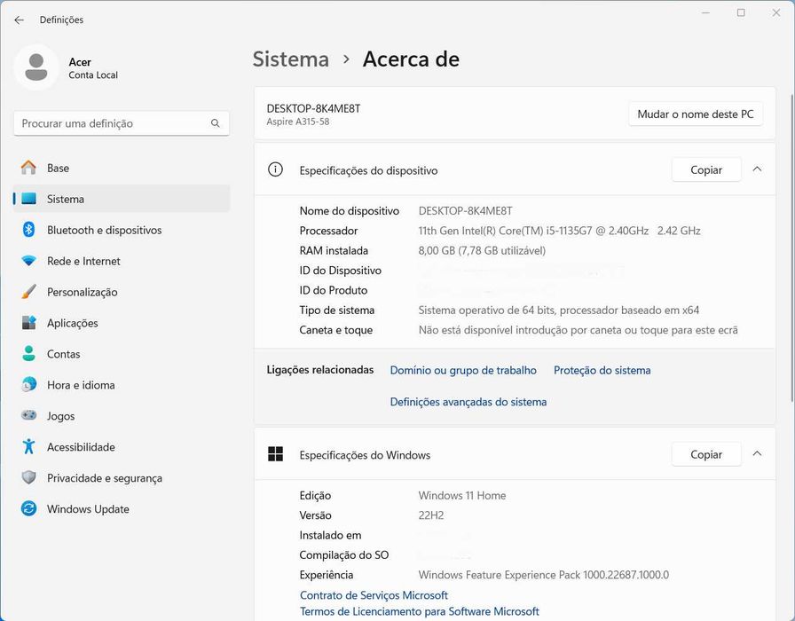Click the Personalização paintbrush icon
795x621 pixels.
(x=28, y=292)
